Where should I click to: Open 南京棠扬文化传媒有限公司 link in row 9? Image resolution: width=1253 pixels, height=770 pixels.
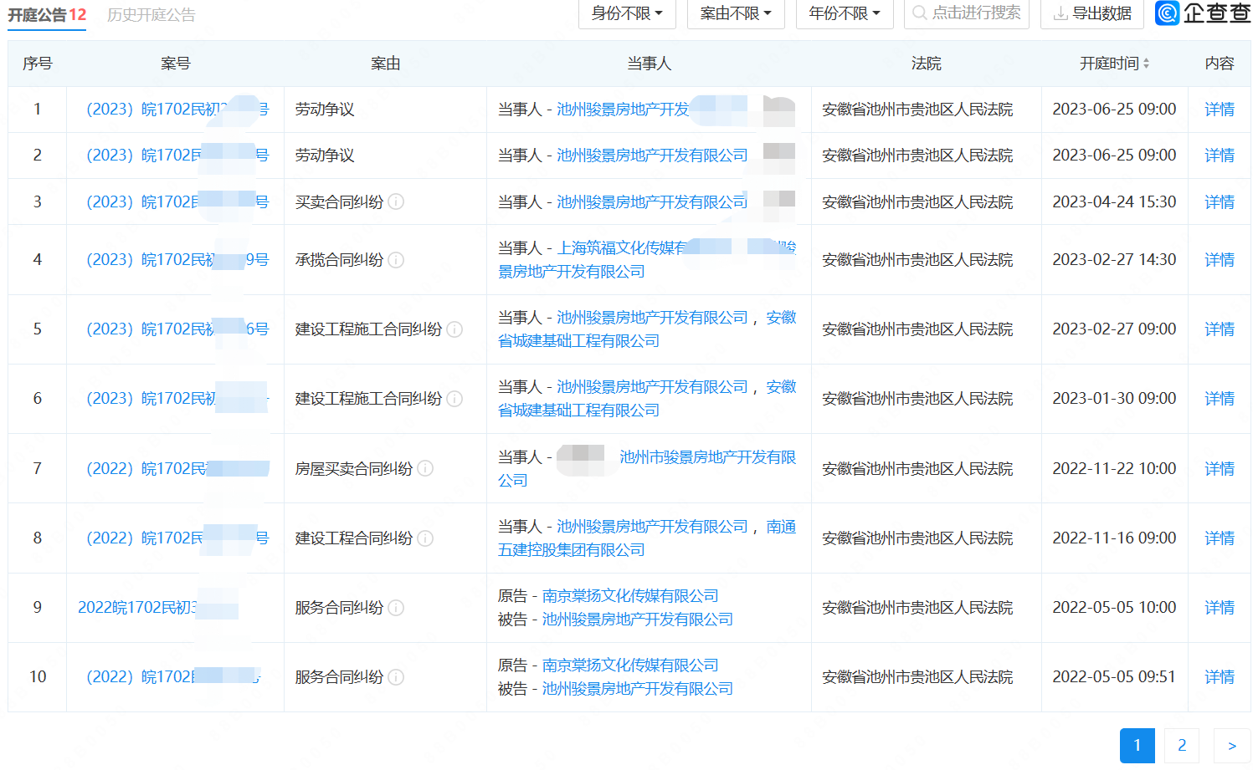pos(630,596)
